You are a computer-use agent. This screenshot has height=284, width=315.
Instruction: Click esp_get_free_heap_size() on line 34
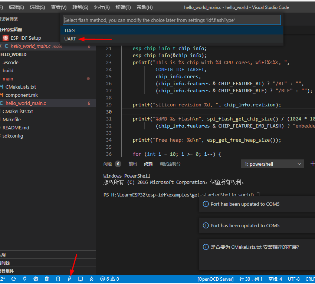point(242,140)
